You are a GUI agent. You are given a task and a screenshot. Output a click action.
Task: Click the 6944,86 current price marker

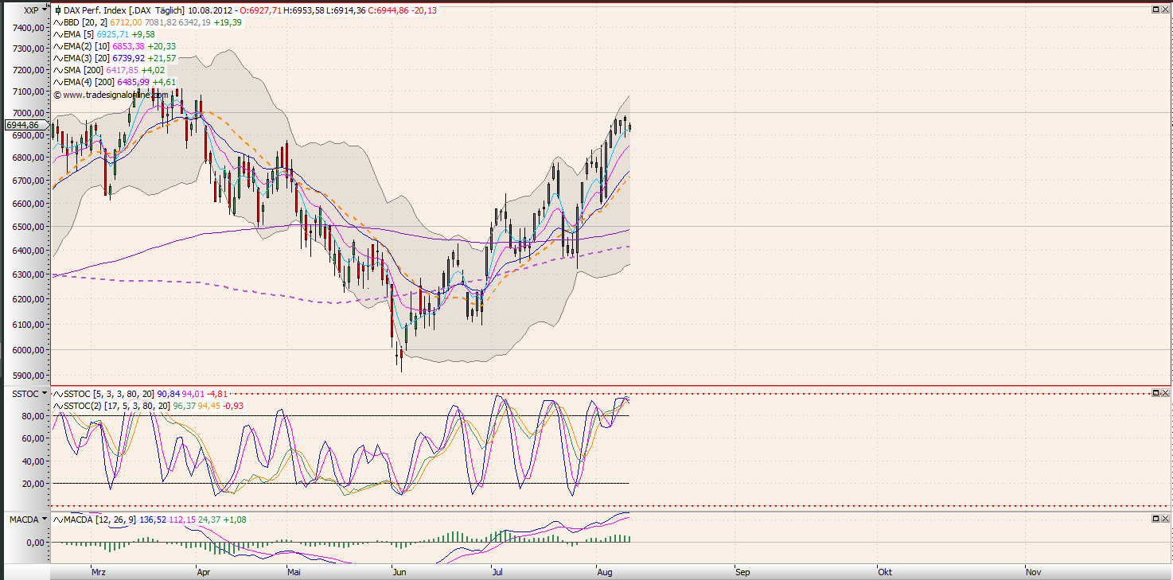(x=22, y=126)
